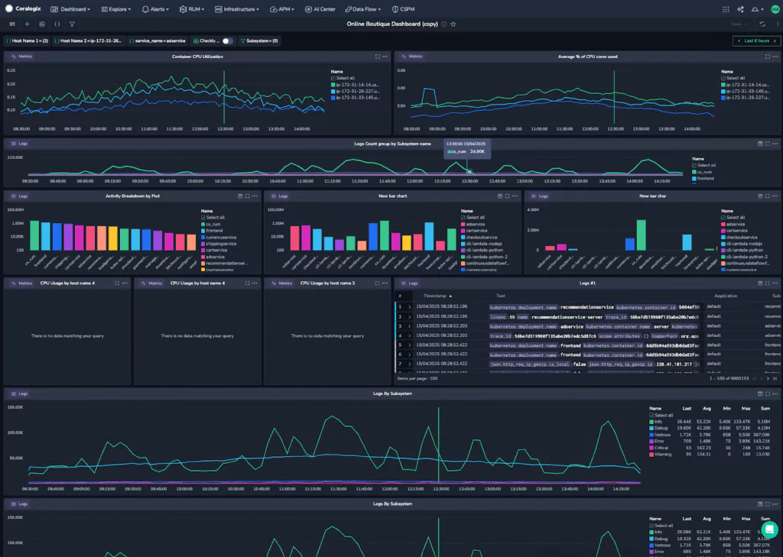Star the Online Boutique Dashboard as favorite
Viewport: 783px width, 557px height.
point(453,24)
